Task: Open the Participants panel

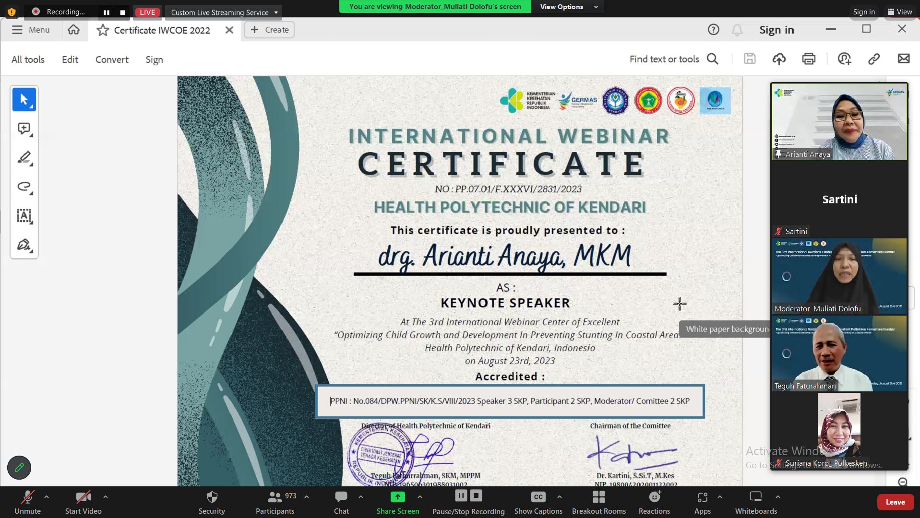Action: point(275,502)
